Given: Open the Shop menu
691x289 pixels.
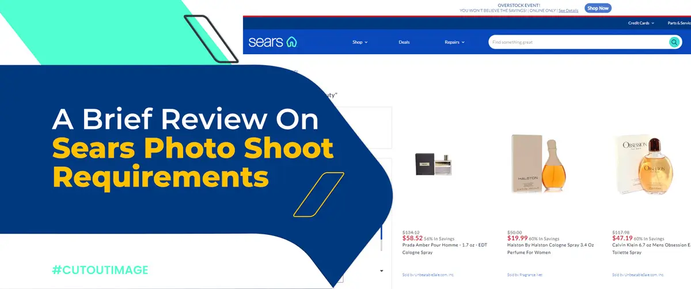Looking at the screenshot, I should (360, 42).
